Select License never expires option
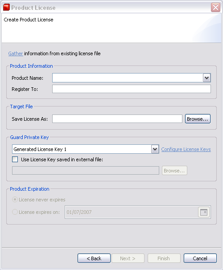Image resolution: width=223 pixels, height=270 pixels. click(x=15, y=200)
